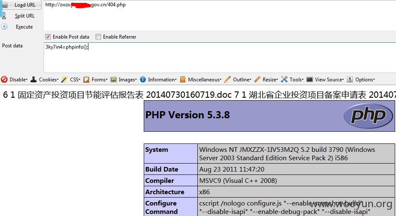This screenshot has width=396, height=216.
Task: Click the 20140730160719.doc filename text
Action: [x=189, y=95]
